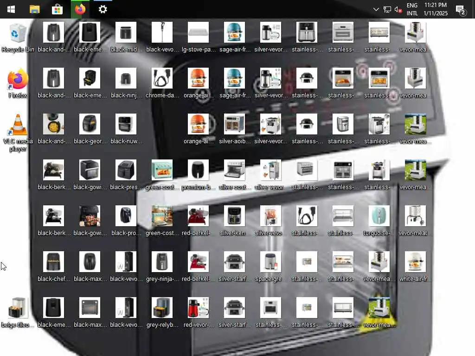Select the black-ninj image file
The width and height of the screenshot is (475, 356).
(x=126, y=83)
